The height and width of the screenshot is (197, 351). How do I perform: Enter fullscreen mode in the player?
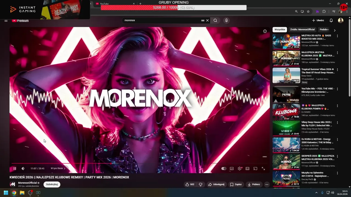click(x=263, y=169)
